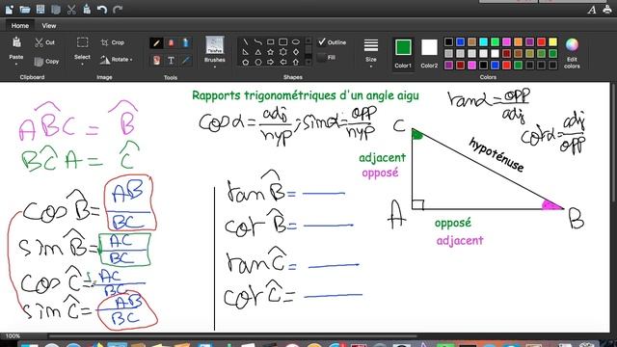Choose the Diamond shape

[x=296, y=52]
